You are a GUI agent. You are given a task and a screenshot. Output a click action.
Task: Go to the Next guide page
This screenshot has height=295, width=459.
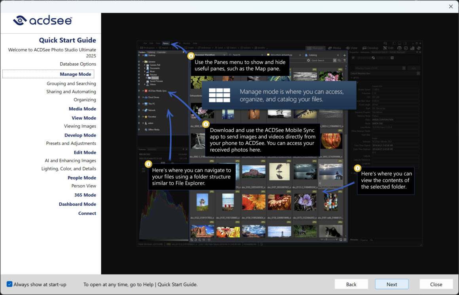[x=392, y=284]
